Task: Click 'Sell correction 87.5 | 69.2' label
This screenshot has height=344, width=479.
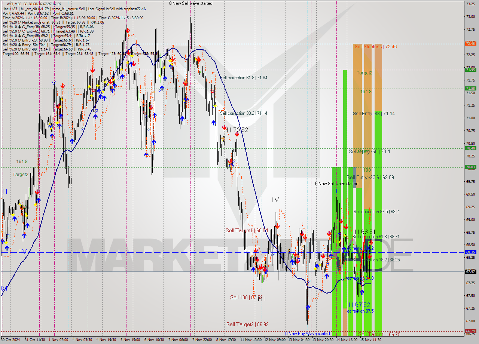Action: (376, 211)
